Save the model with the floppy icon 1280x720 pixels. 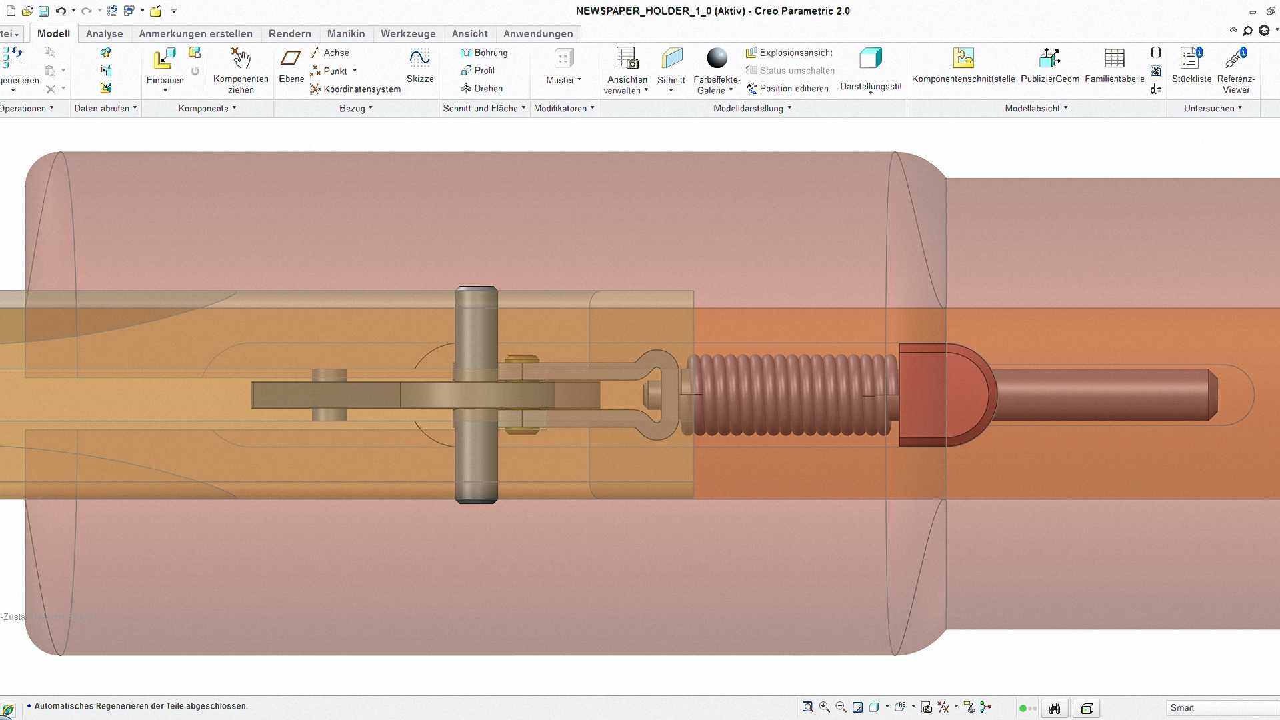point(43,11)
